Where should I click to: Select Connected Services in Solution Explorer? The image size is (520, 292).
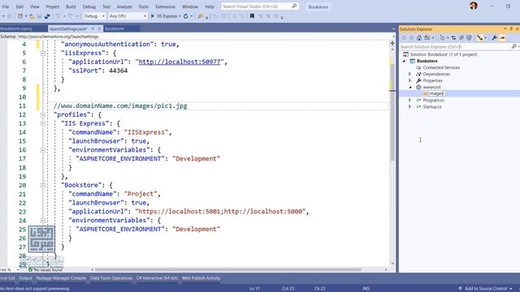click(x=441, y=67)
